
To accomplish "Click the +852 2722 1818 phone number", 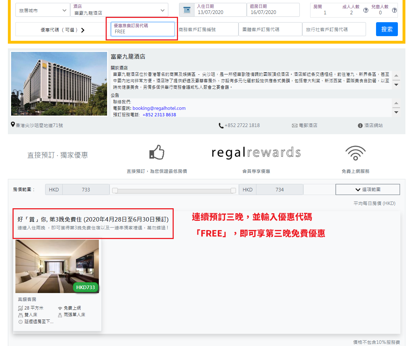I will click(242, 126).
